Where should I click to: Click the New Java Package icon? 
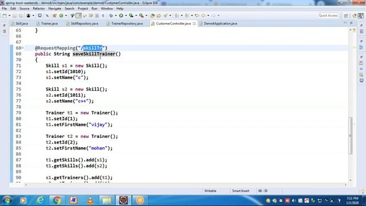[54, 15]
